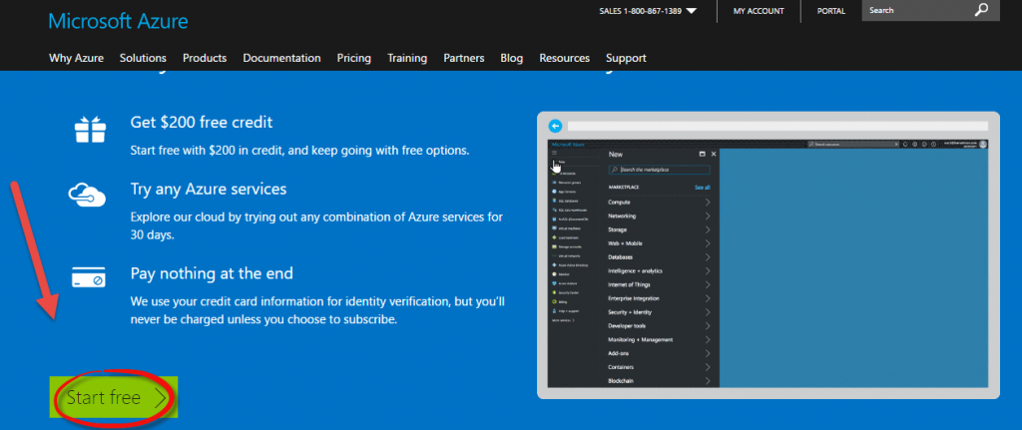The height and width of the screenshot is (430, 1022).
Task: Open the Solutions menu
Action: [x=143, y=58]
